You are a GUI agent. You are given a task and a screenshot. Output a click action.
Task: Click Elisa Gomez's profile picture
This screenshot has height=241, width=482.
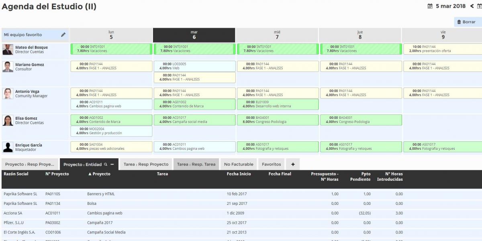pos(8,120)
